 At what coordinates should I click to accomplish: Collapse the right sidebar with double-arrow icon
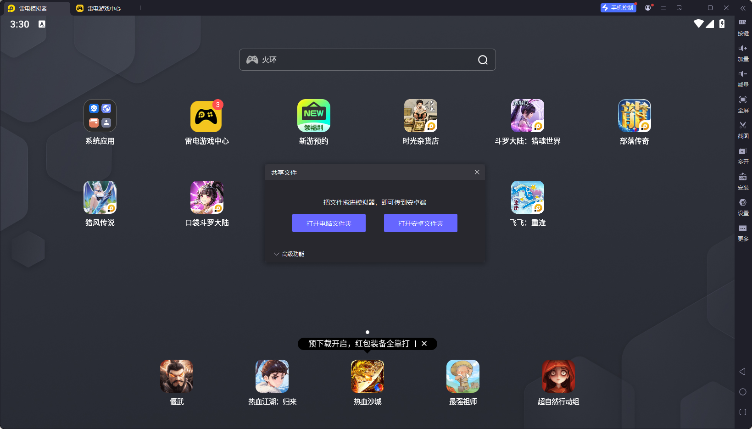pyautogui.click(x=743, y=8)
